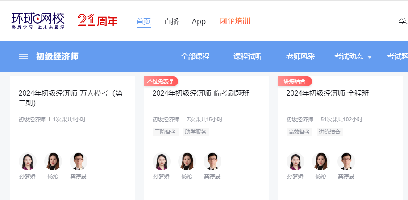Select the 首页 navigation tab
Screen dimensions: 408x200
click(143, 21)
